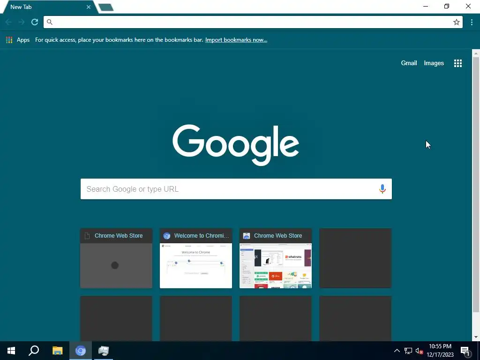Screen dimensions: 480x360
Task: Open File Explorer from the taskbar
Action: click(57, 351)
